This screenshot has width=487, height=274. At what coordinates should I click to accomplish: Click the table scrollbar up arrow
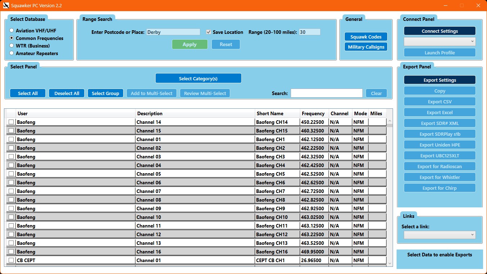click(389, 121)
